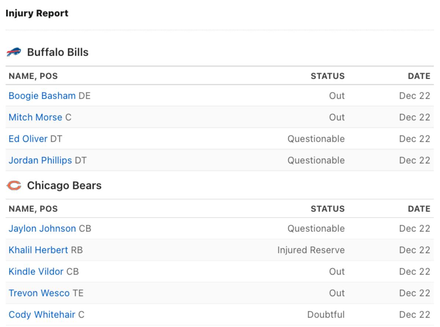Click the Chicago Bears team logo
The height and width of the screenshot is (327, 440).
[x=14, y=186]
